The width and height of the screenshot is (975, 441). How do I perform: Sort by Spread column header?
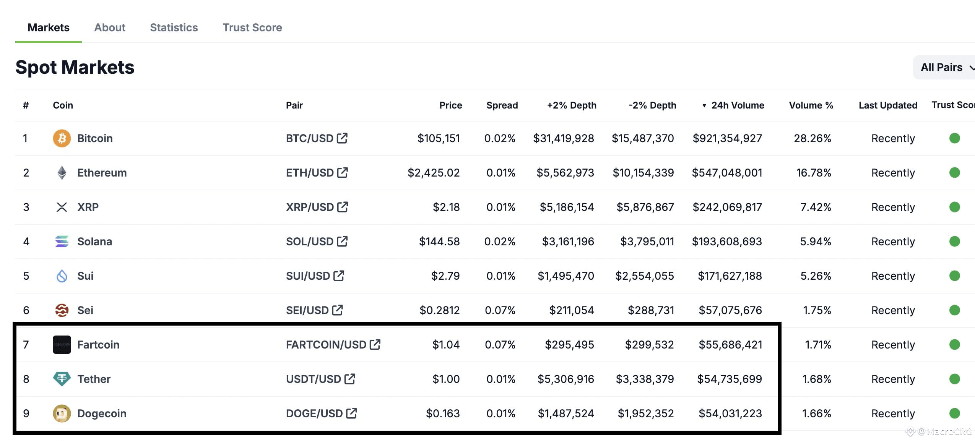502,105
